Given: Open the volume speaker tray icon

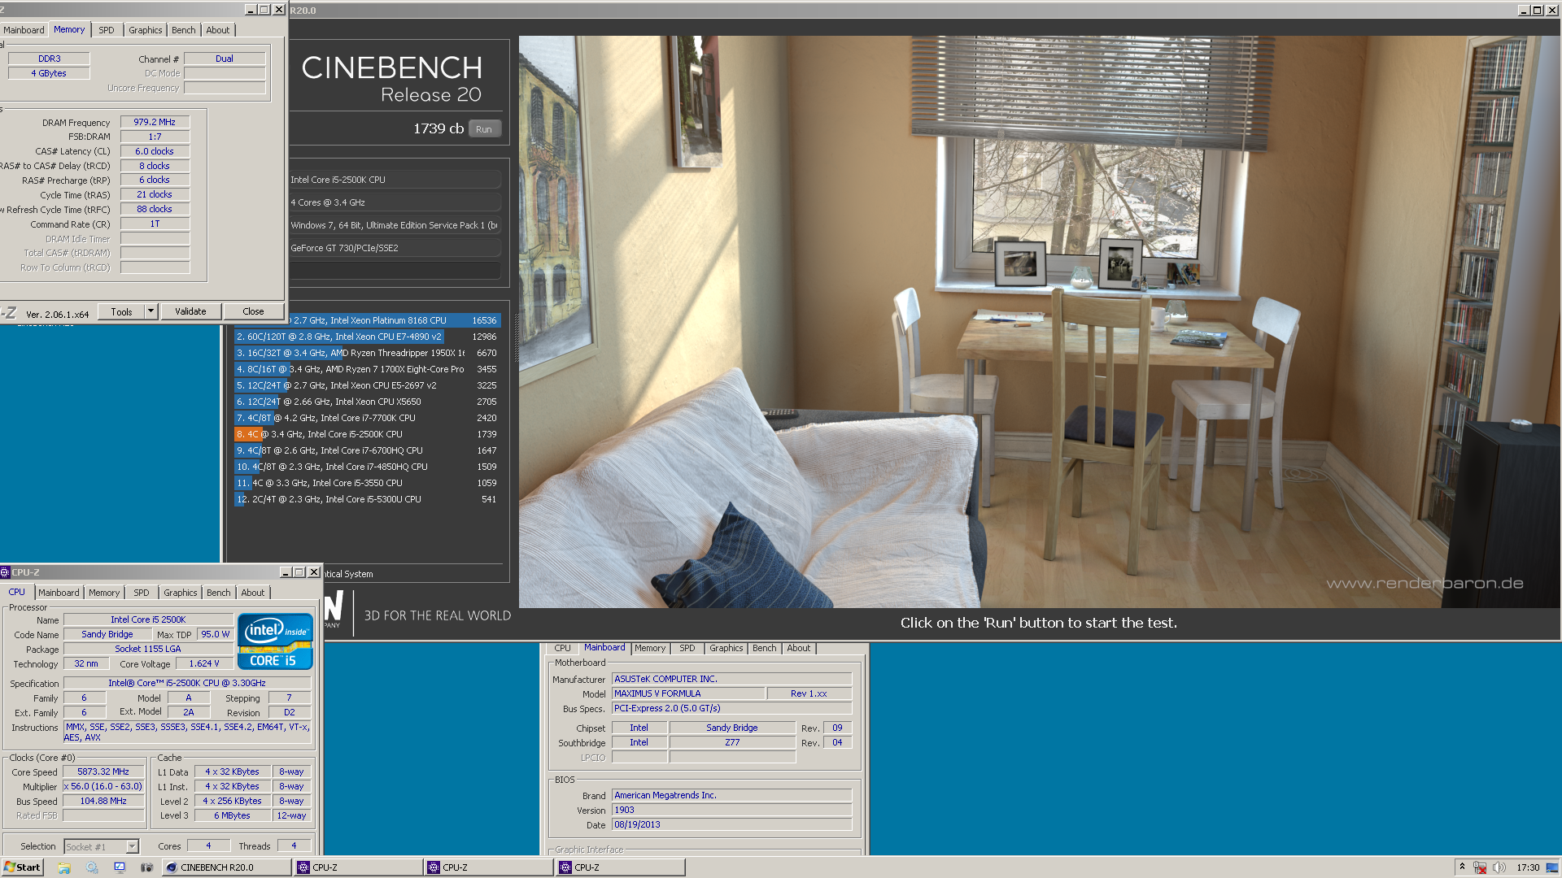Looking at the screenshot, I should point(1499,867).
